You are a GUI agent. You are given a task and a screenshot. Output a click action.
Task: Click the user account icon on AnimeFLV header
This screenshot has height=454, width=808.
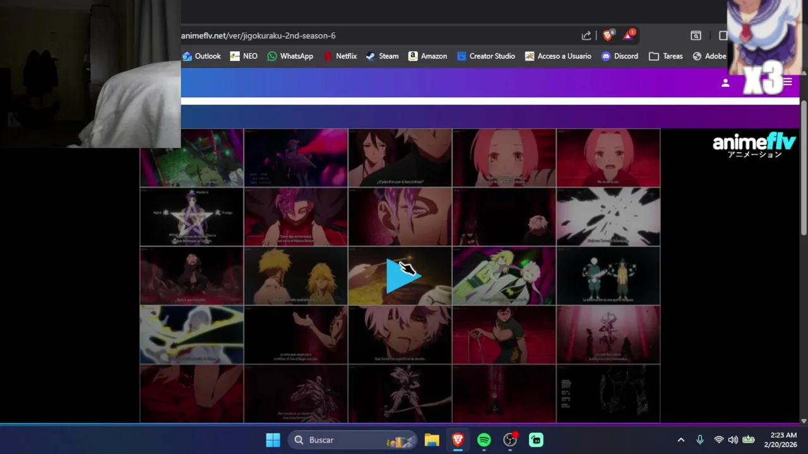(725, 83)
